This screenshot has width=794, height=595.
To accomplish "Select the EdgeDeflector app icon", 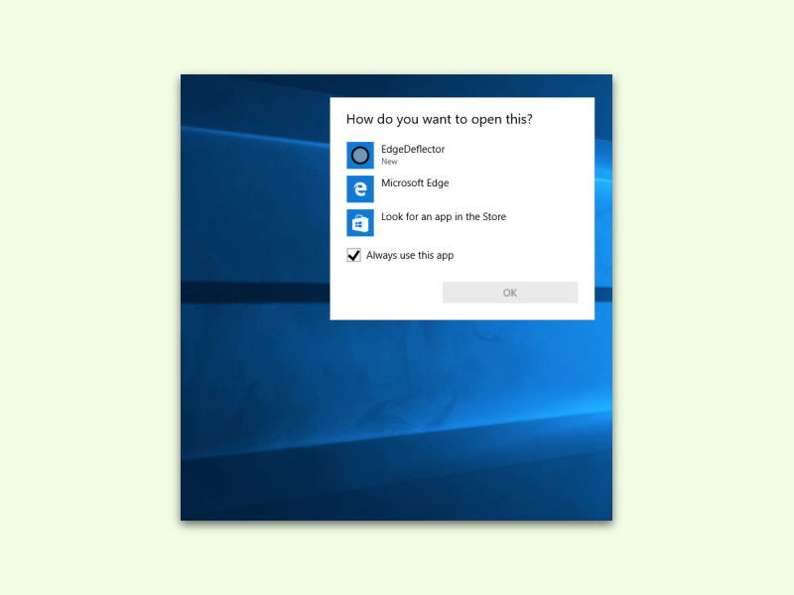I will tap(360, 155).
